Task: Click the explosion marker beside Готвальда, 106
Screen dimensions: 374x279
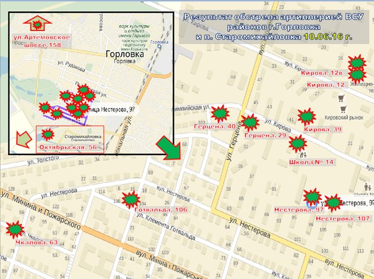Action: tap(131, 199)
